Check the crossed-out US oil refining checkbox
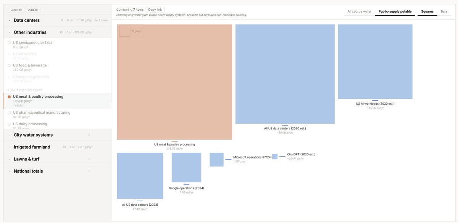This screenshot has width=458, height=223. pos(9,54)
